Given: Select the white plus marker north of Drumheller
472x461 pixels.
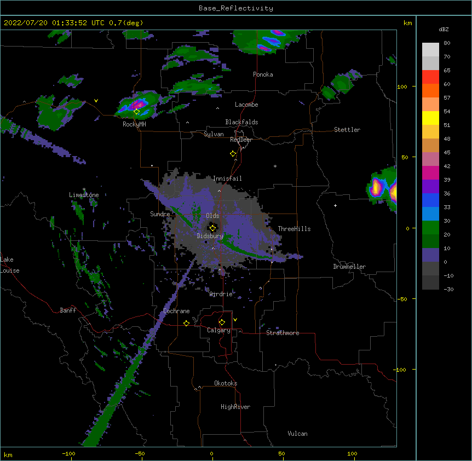Looking at the screenshot, I should 335,205.
